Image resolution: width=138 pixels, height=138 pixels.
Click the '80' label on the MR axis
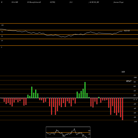pos(134,82)
